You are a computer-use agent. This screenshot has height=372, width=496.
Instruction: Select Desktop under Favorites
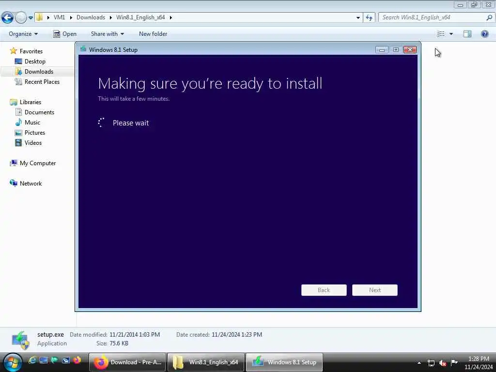[35, 62]
